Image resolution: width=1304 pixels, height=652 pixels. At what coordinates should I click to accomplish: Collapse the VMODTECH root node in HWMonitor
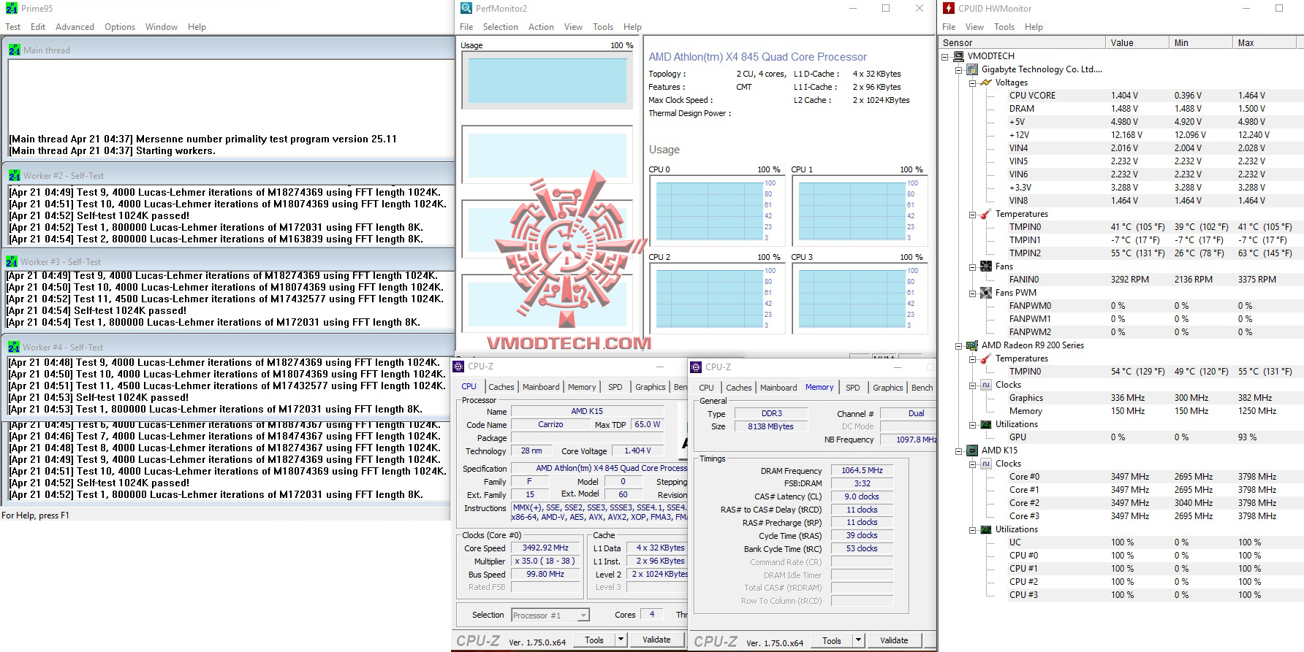945,56
